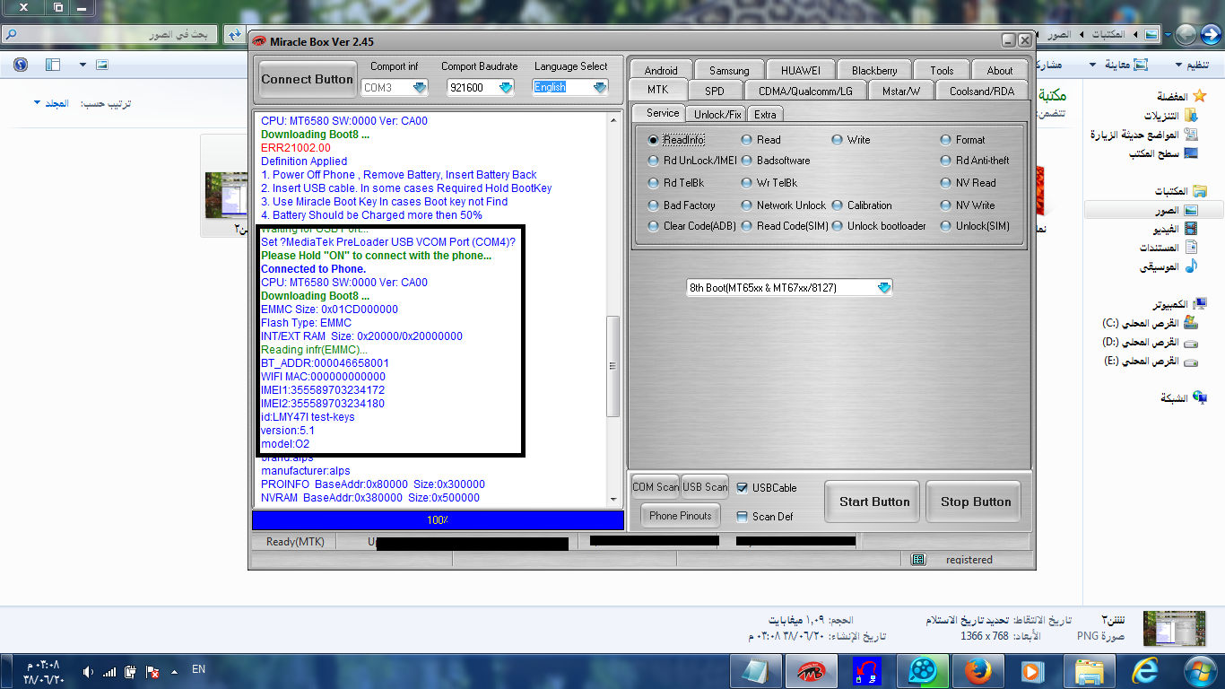Open Internet Explorer from the taskbar
Image resolution: width=1225 pixels, height=689 pixels.
point(1145,670)
